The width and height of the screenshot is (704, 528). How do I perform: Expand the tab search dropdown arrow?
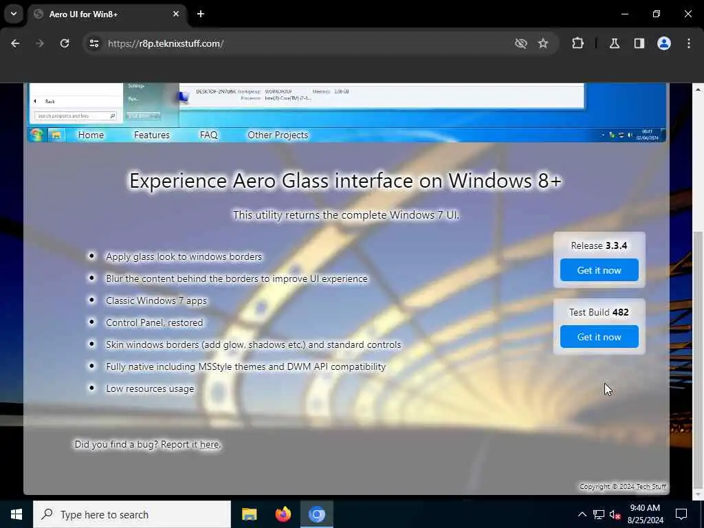(x=14, y=14)
